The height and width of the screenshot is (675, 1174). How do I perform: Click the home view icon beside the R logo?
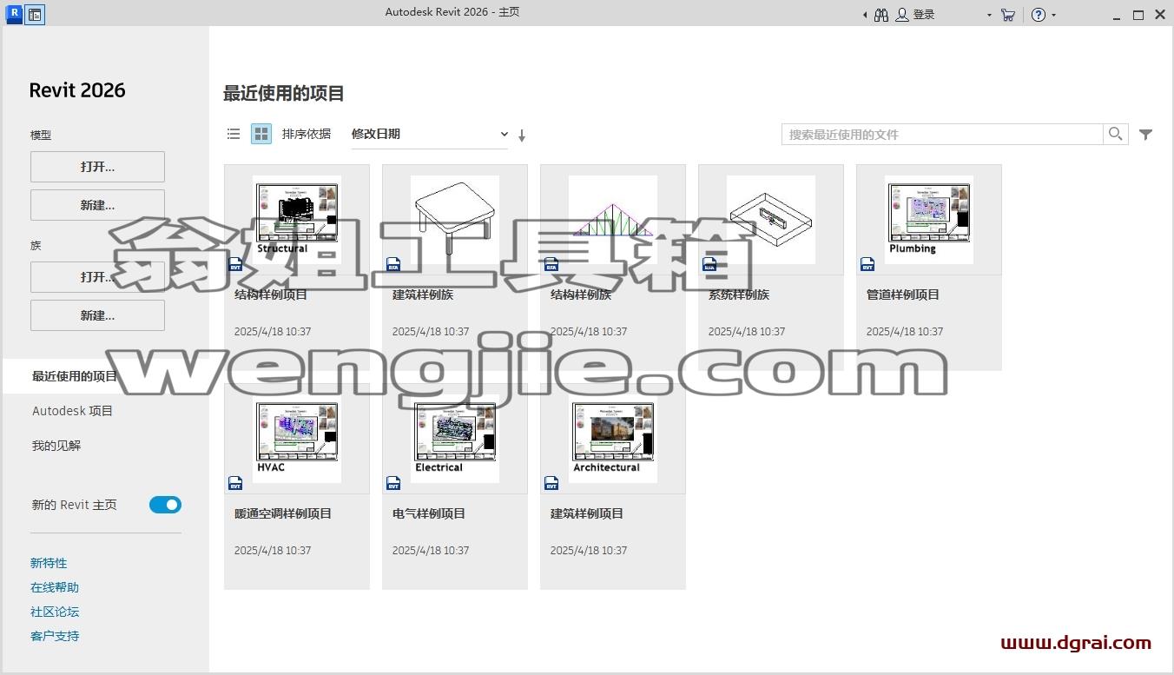click(x=35, y=15)
